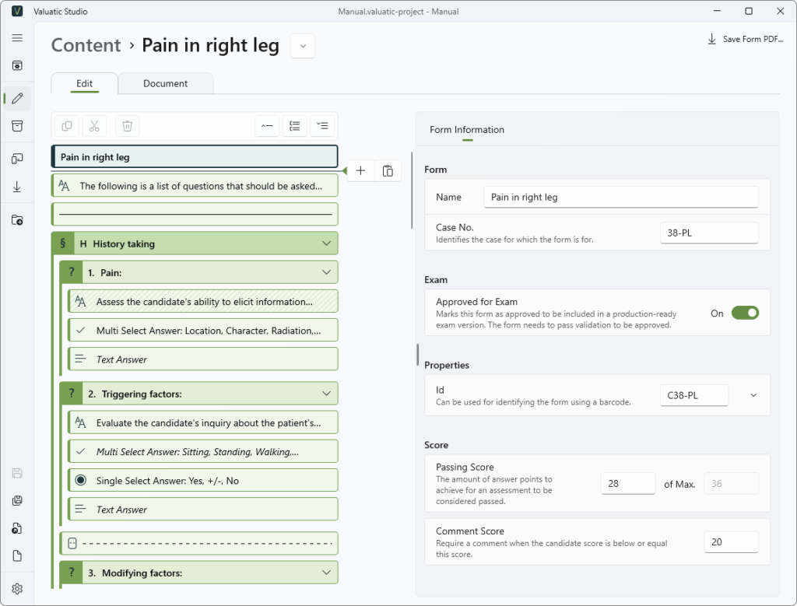
Task: Click the folder-with-plus icon in sidebar
Action: click(17, 220)
